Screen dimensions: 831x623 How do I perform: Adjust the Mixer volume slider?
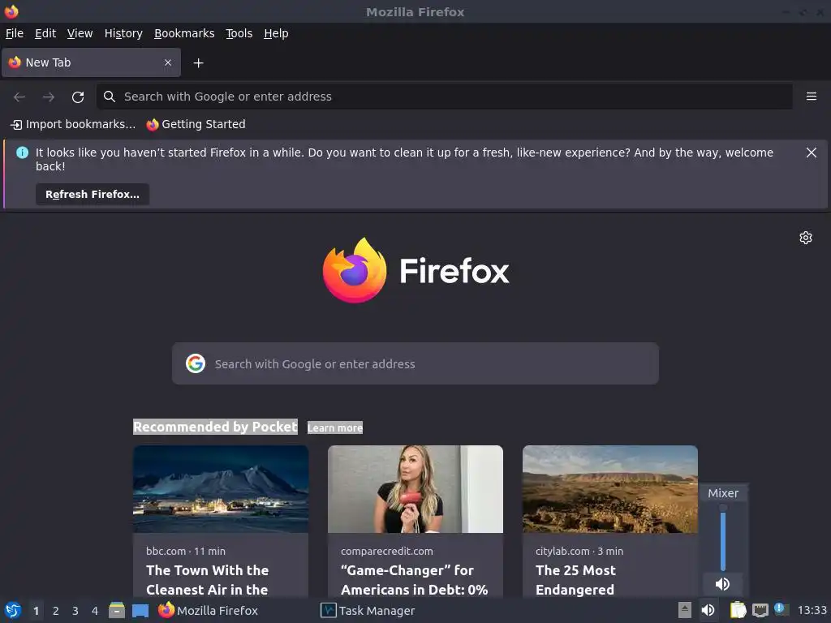723,538
